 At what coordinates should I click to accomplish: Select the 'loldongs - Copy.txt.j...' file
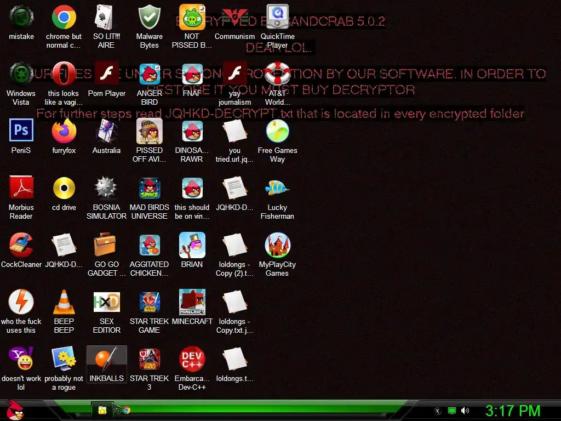pyautogui.click(x=234, y=302)
